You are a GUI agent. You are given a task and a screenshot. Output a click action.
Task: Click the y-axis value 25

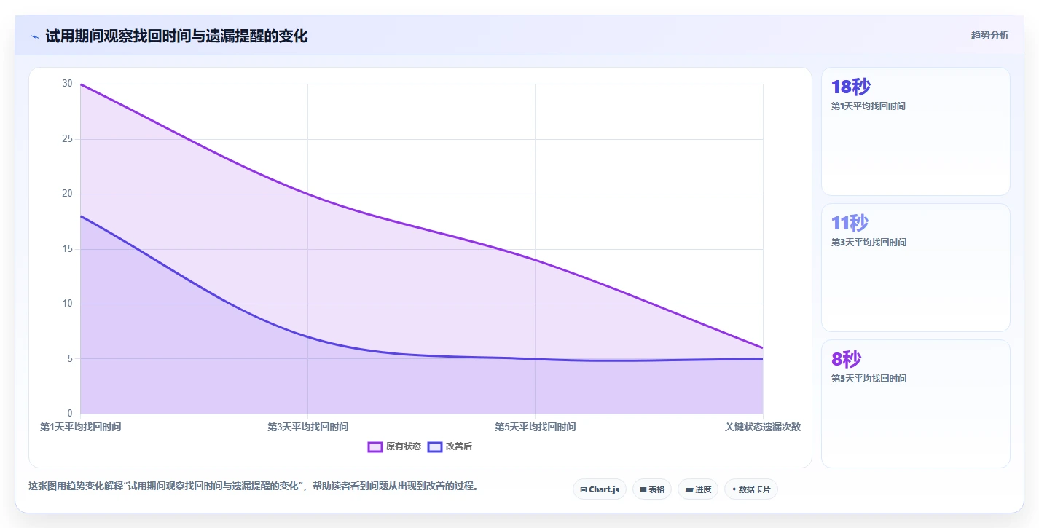point(68,138)
